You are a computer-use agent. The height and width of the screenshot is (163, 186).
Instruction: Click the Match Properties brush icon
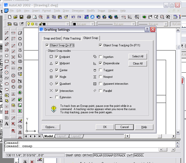[x=66, y=17]
